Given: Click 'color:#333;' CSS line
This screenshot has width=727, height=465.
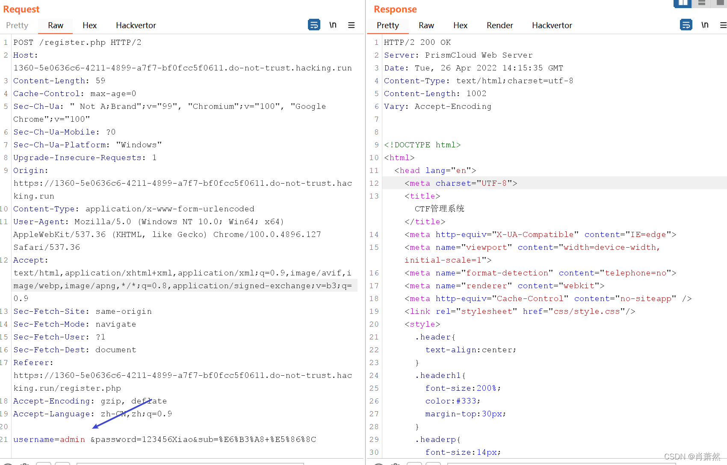Looking at the screenshot, I should pyautogui.click(x=453, y=401).
